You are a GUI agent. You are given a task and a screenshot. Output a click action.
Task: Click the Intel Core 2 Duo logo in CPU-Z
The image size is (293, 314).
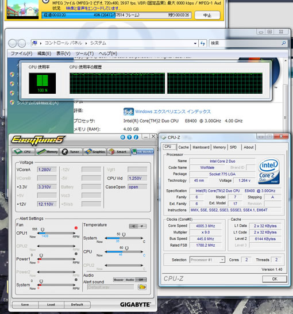coord(269,171)
